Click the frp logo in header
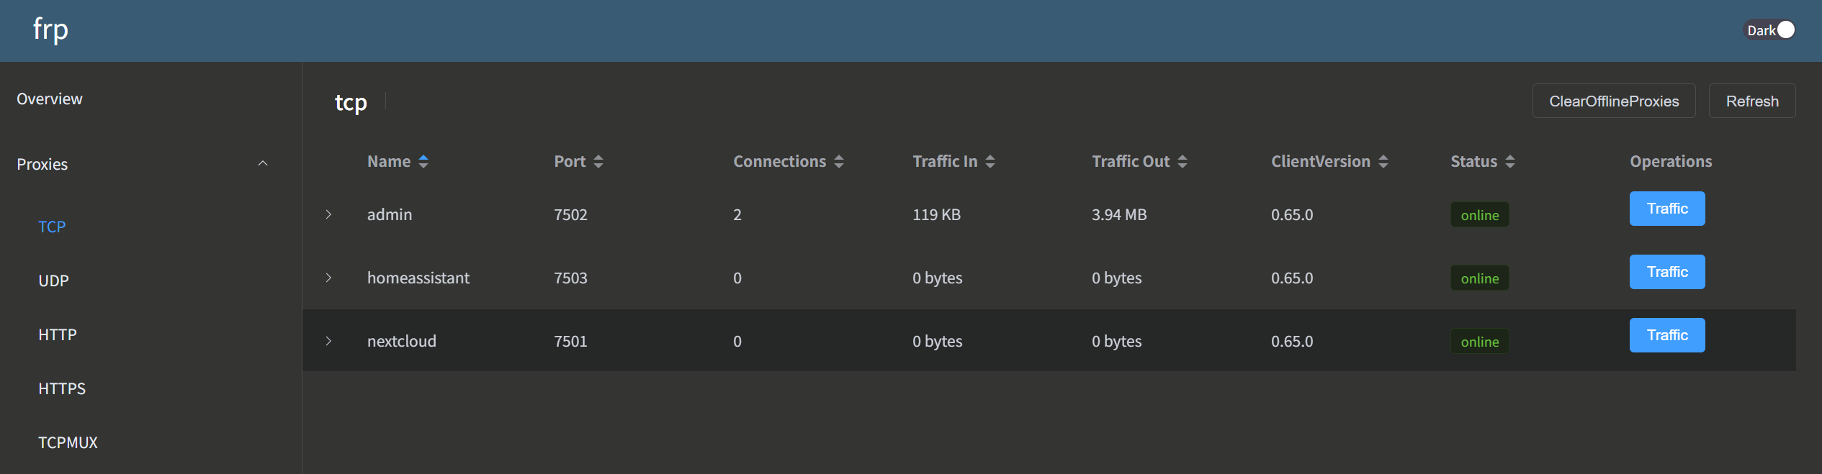 pos(50,30)
